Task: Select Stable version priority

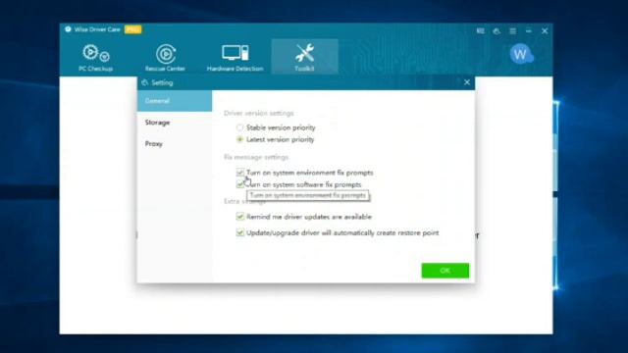Action: click(x=239, y=127)
